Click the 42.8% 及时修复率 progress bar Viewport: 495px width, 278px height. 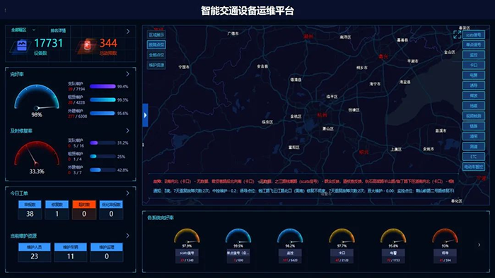coord(103,170)
